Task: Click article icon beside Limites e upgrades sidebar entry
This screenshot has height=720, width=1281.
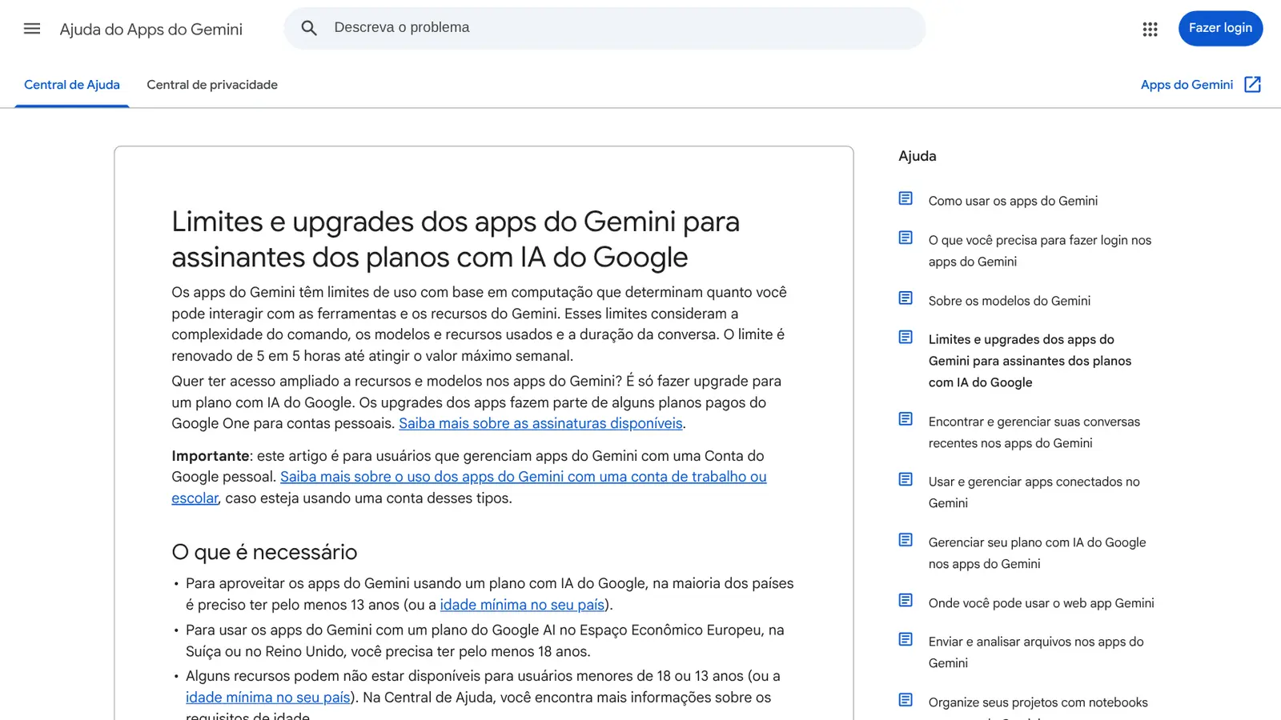Action: [906, 337]
